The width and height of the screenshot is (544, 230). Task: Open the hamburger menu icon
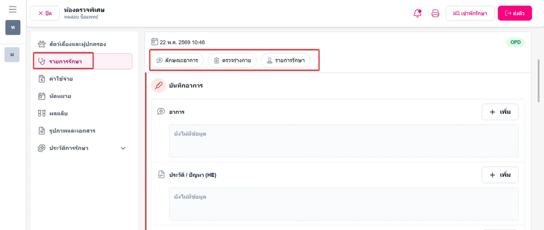(13, 9)
